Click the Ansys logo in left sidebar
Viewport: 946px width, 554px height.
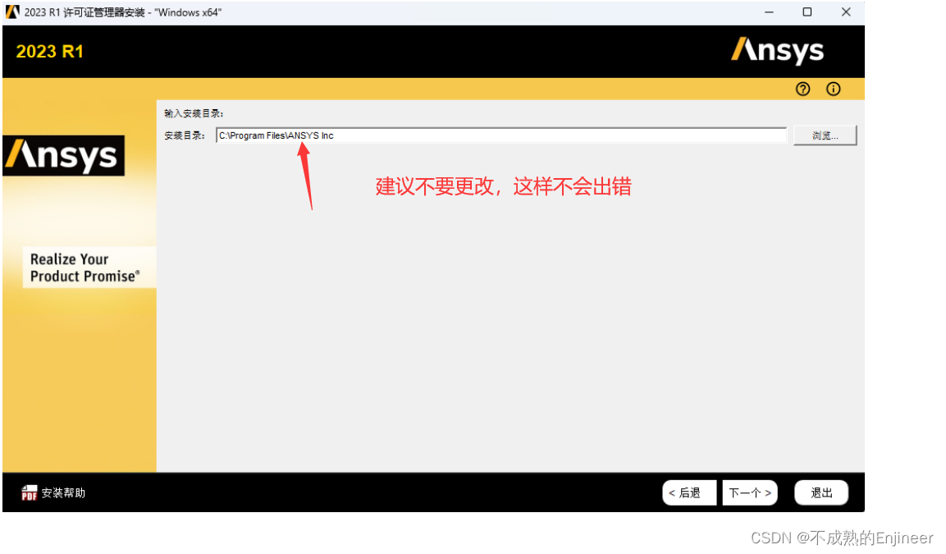(x=63, y=156)
